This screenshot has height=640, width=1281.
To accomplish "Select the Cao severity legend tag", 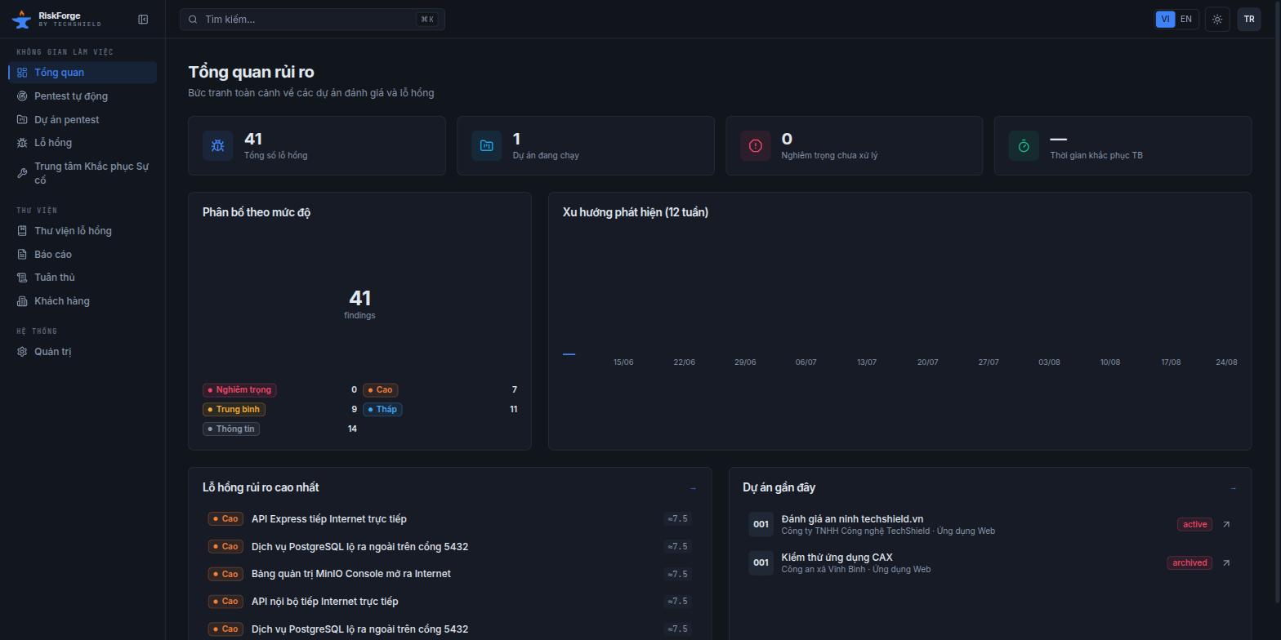I will (x=380, y=390).
